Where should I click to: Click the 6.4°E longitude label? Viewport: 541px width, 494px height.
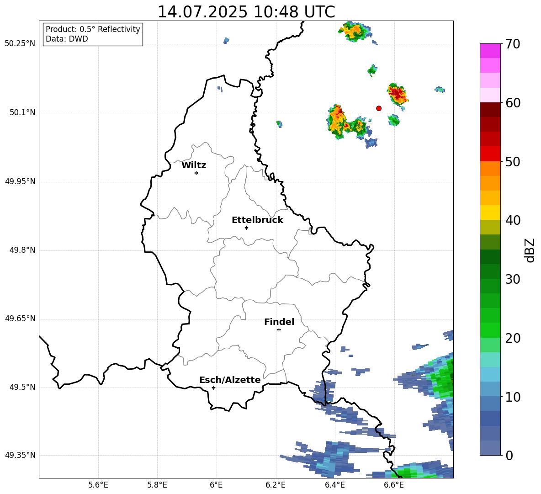pyautogui.click(x=334, y=485)
